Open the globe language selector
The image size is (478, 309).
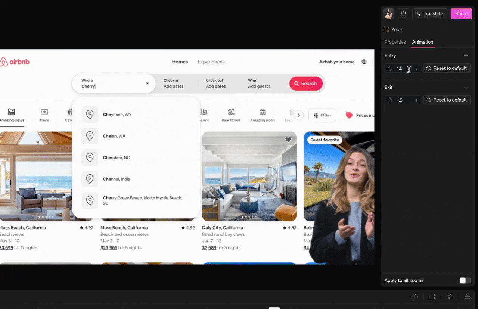(x=364, y=62)
